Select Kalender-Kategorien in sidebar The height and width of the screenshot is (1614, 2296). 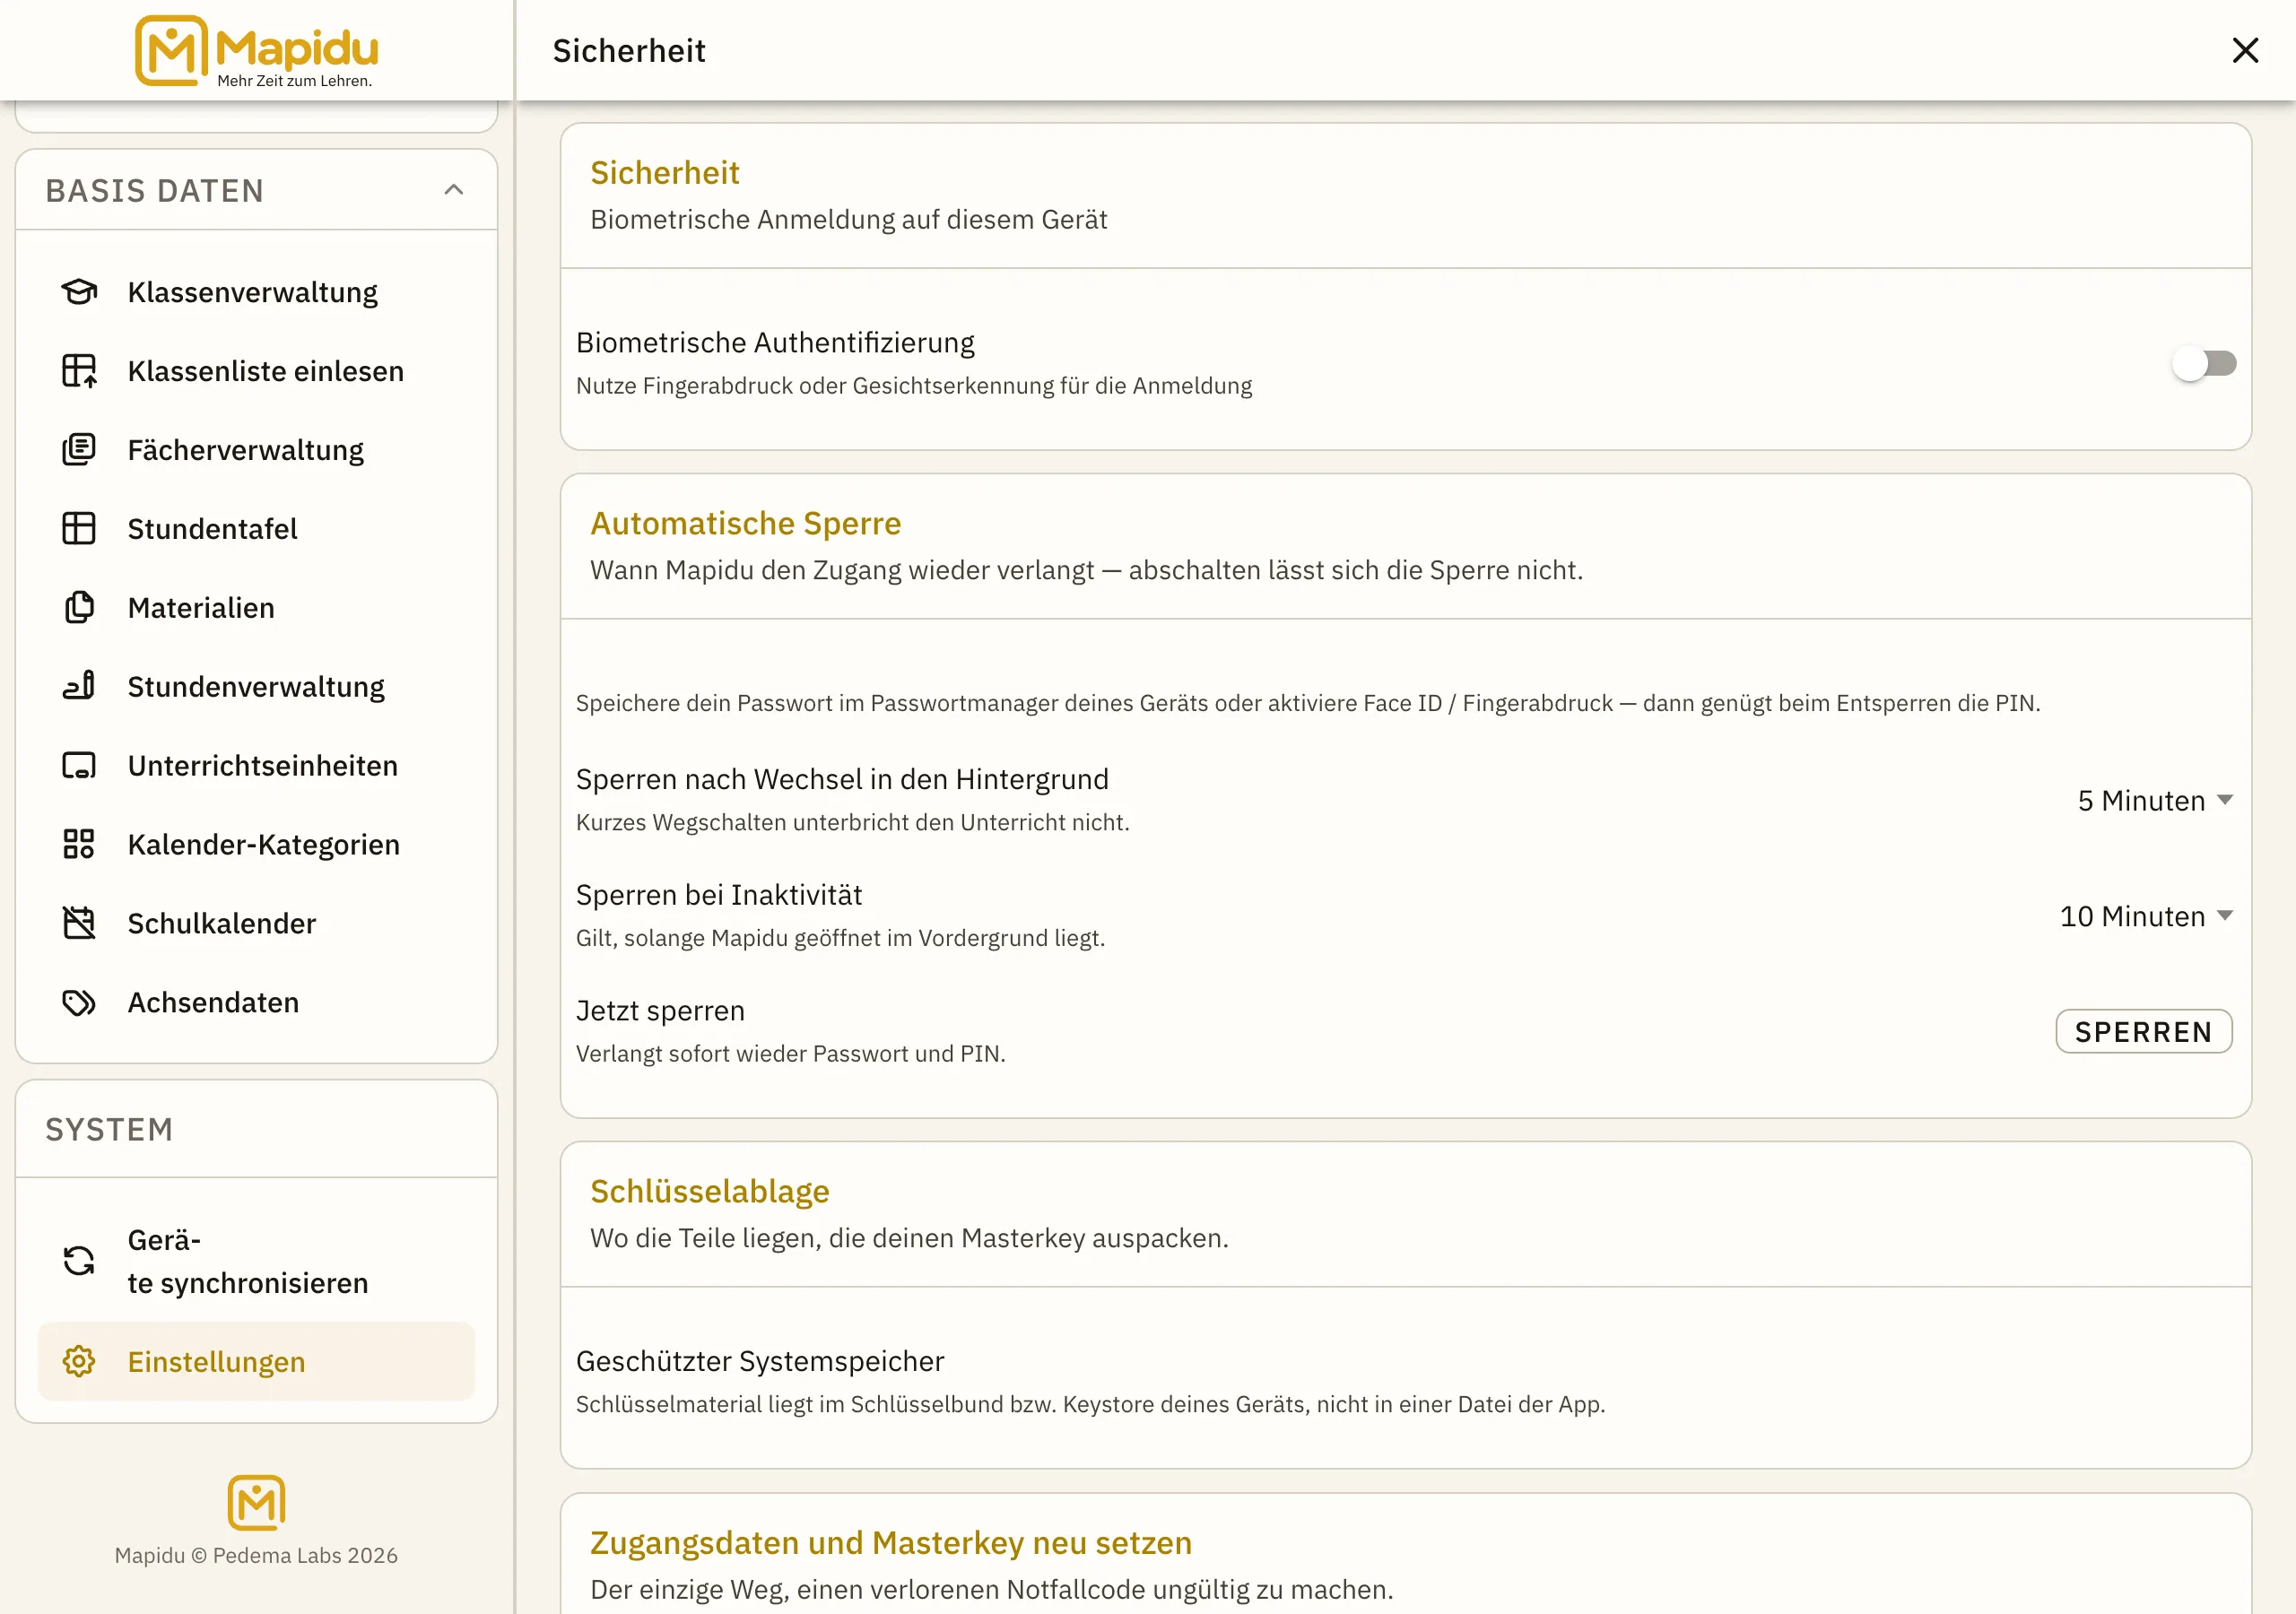[x=256, y=844]
